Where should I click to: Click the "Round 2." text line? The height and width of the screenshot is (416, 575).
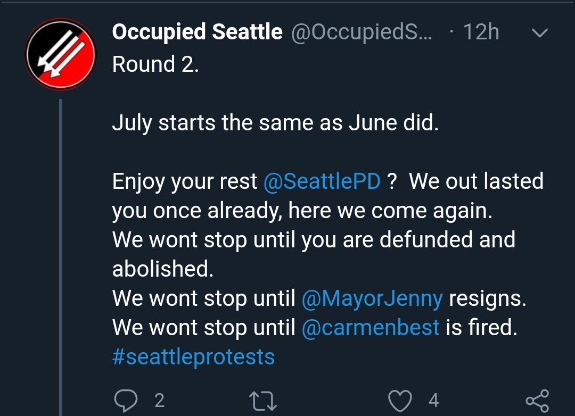point(155,64)
